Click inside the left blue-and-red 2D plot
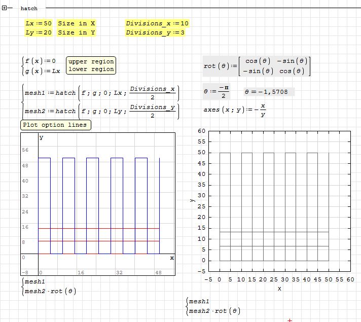 click(x=98, y=203)
